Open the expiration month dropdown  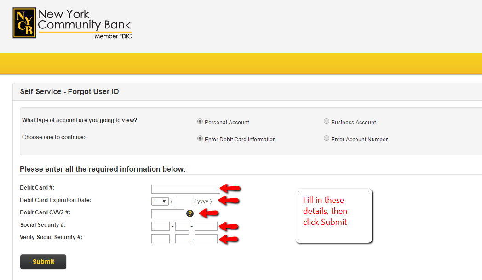[160, 201]
